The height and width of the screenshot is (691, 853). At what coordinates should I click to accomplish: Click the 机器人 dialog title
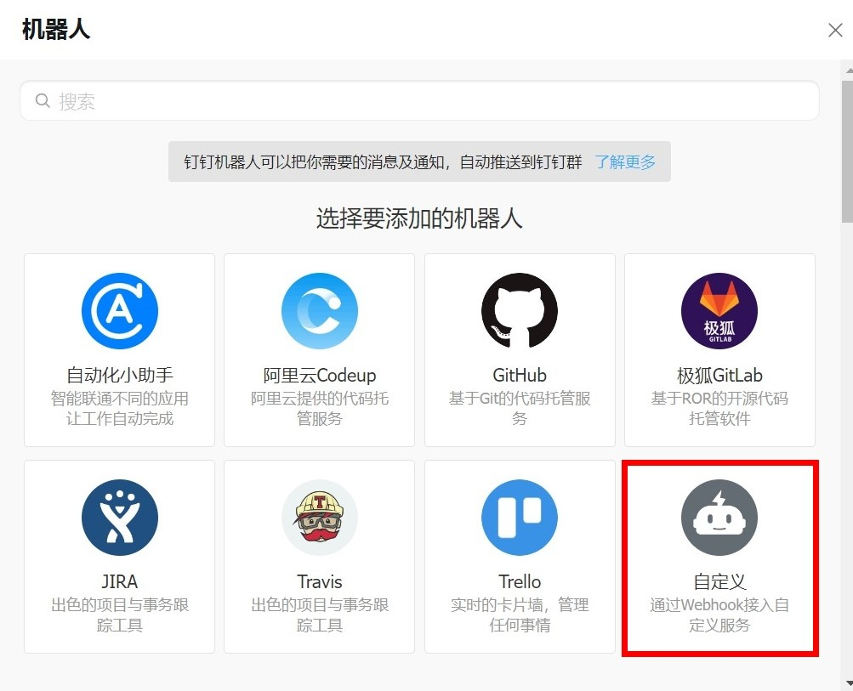[55, 30]
